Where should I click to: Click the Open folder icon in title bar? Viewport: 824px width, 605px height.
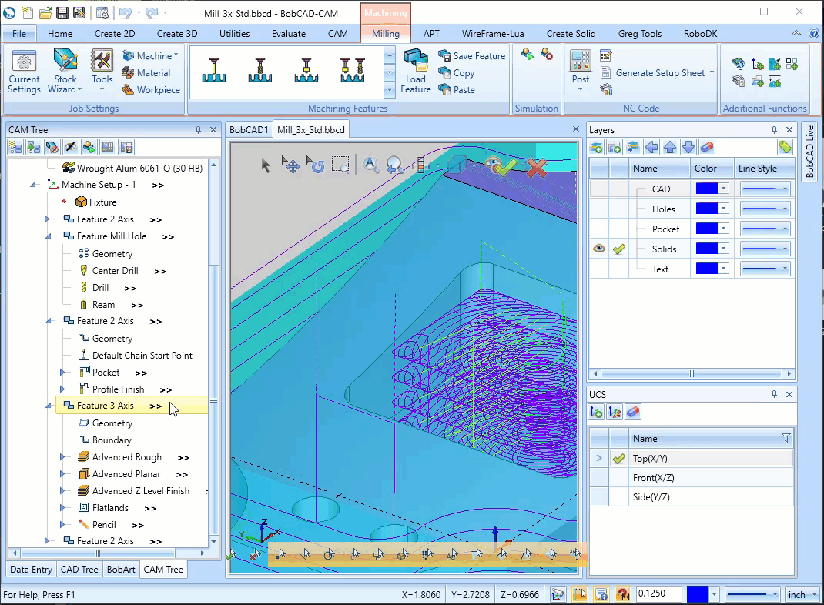pos(45,12)
